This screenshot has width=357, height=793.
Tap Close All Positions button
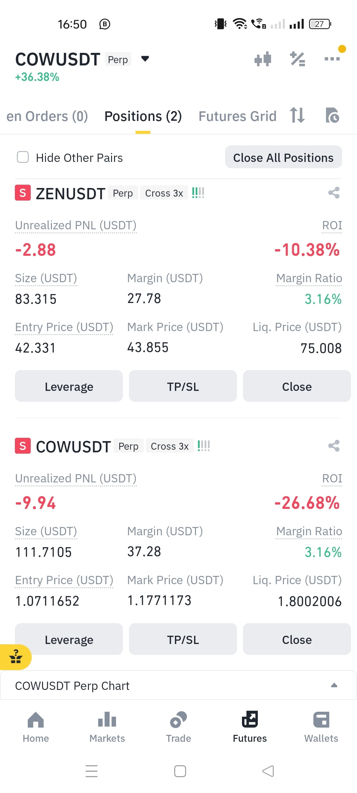coord(283,157)
